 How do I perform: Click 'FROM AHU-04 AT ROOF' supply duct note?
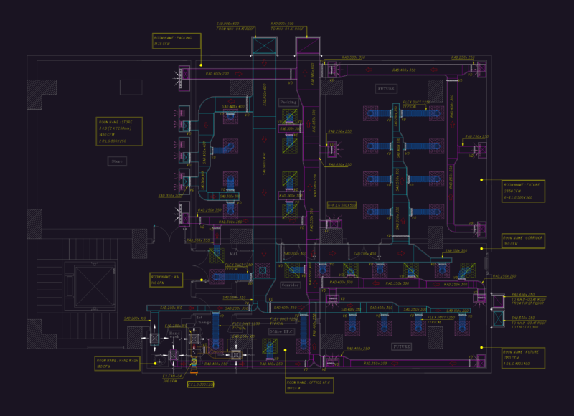(235, 29)
